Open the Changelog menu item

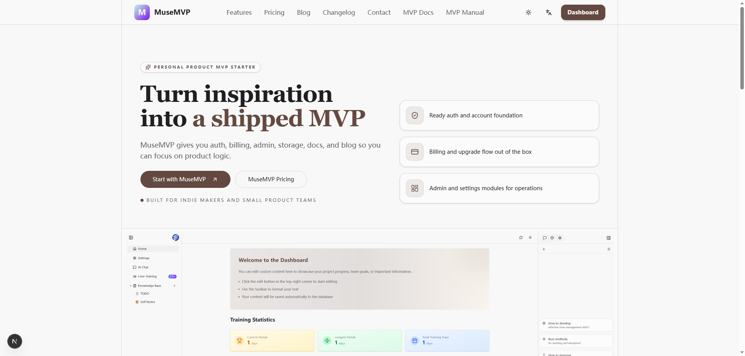(338, 12)
